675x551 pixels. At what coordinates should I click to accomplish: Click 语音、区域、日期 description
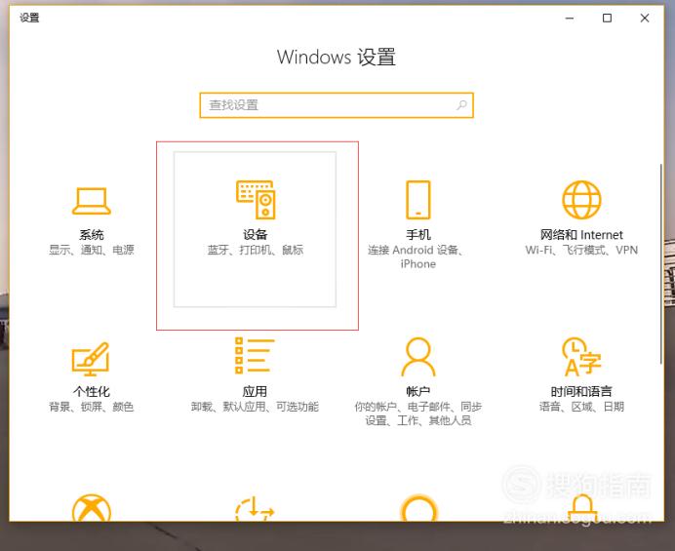[581, 407]
